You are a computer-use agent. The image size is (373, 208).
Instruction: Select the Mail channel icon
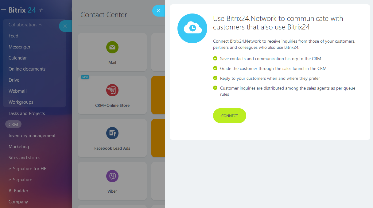[x=112, y=47]
